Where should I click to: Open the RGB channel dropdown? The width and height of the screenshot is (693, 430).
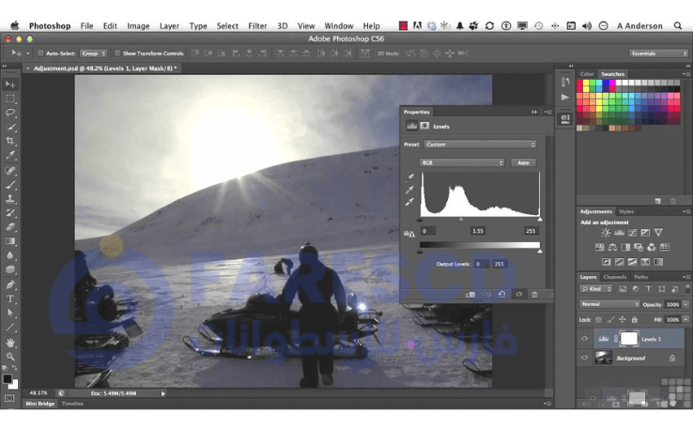click(462, 162)
